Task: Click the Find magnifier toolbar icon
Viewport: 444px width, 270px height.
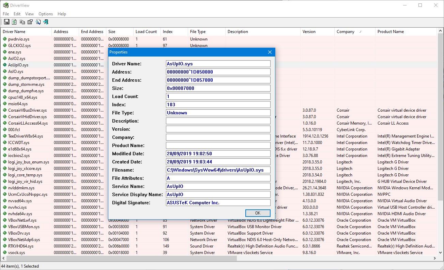Action: coord(38,22)
